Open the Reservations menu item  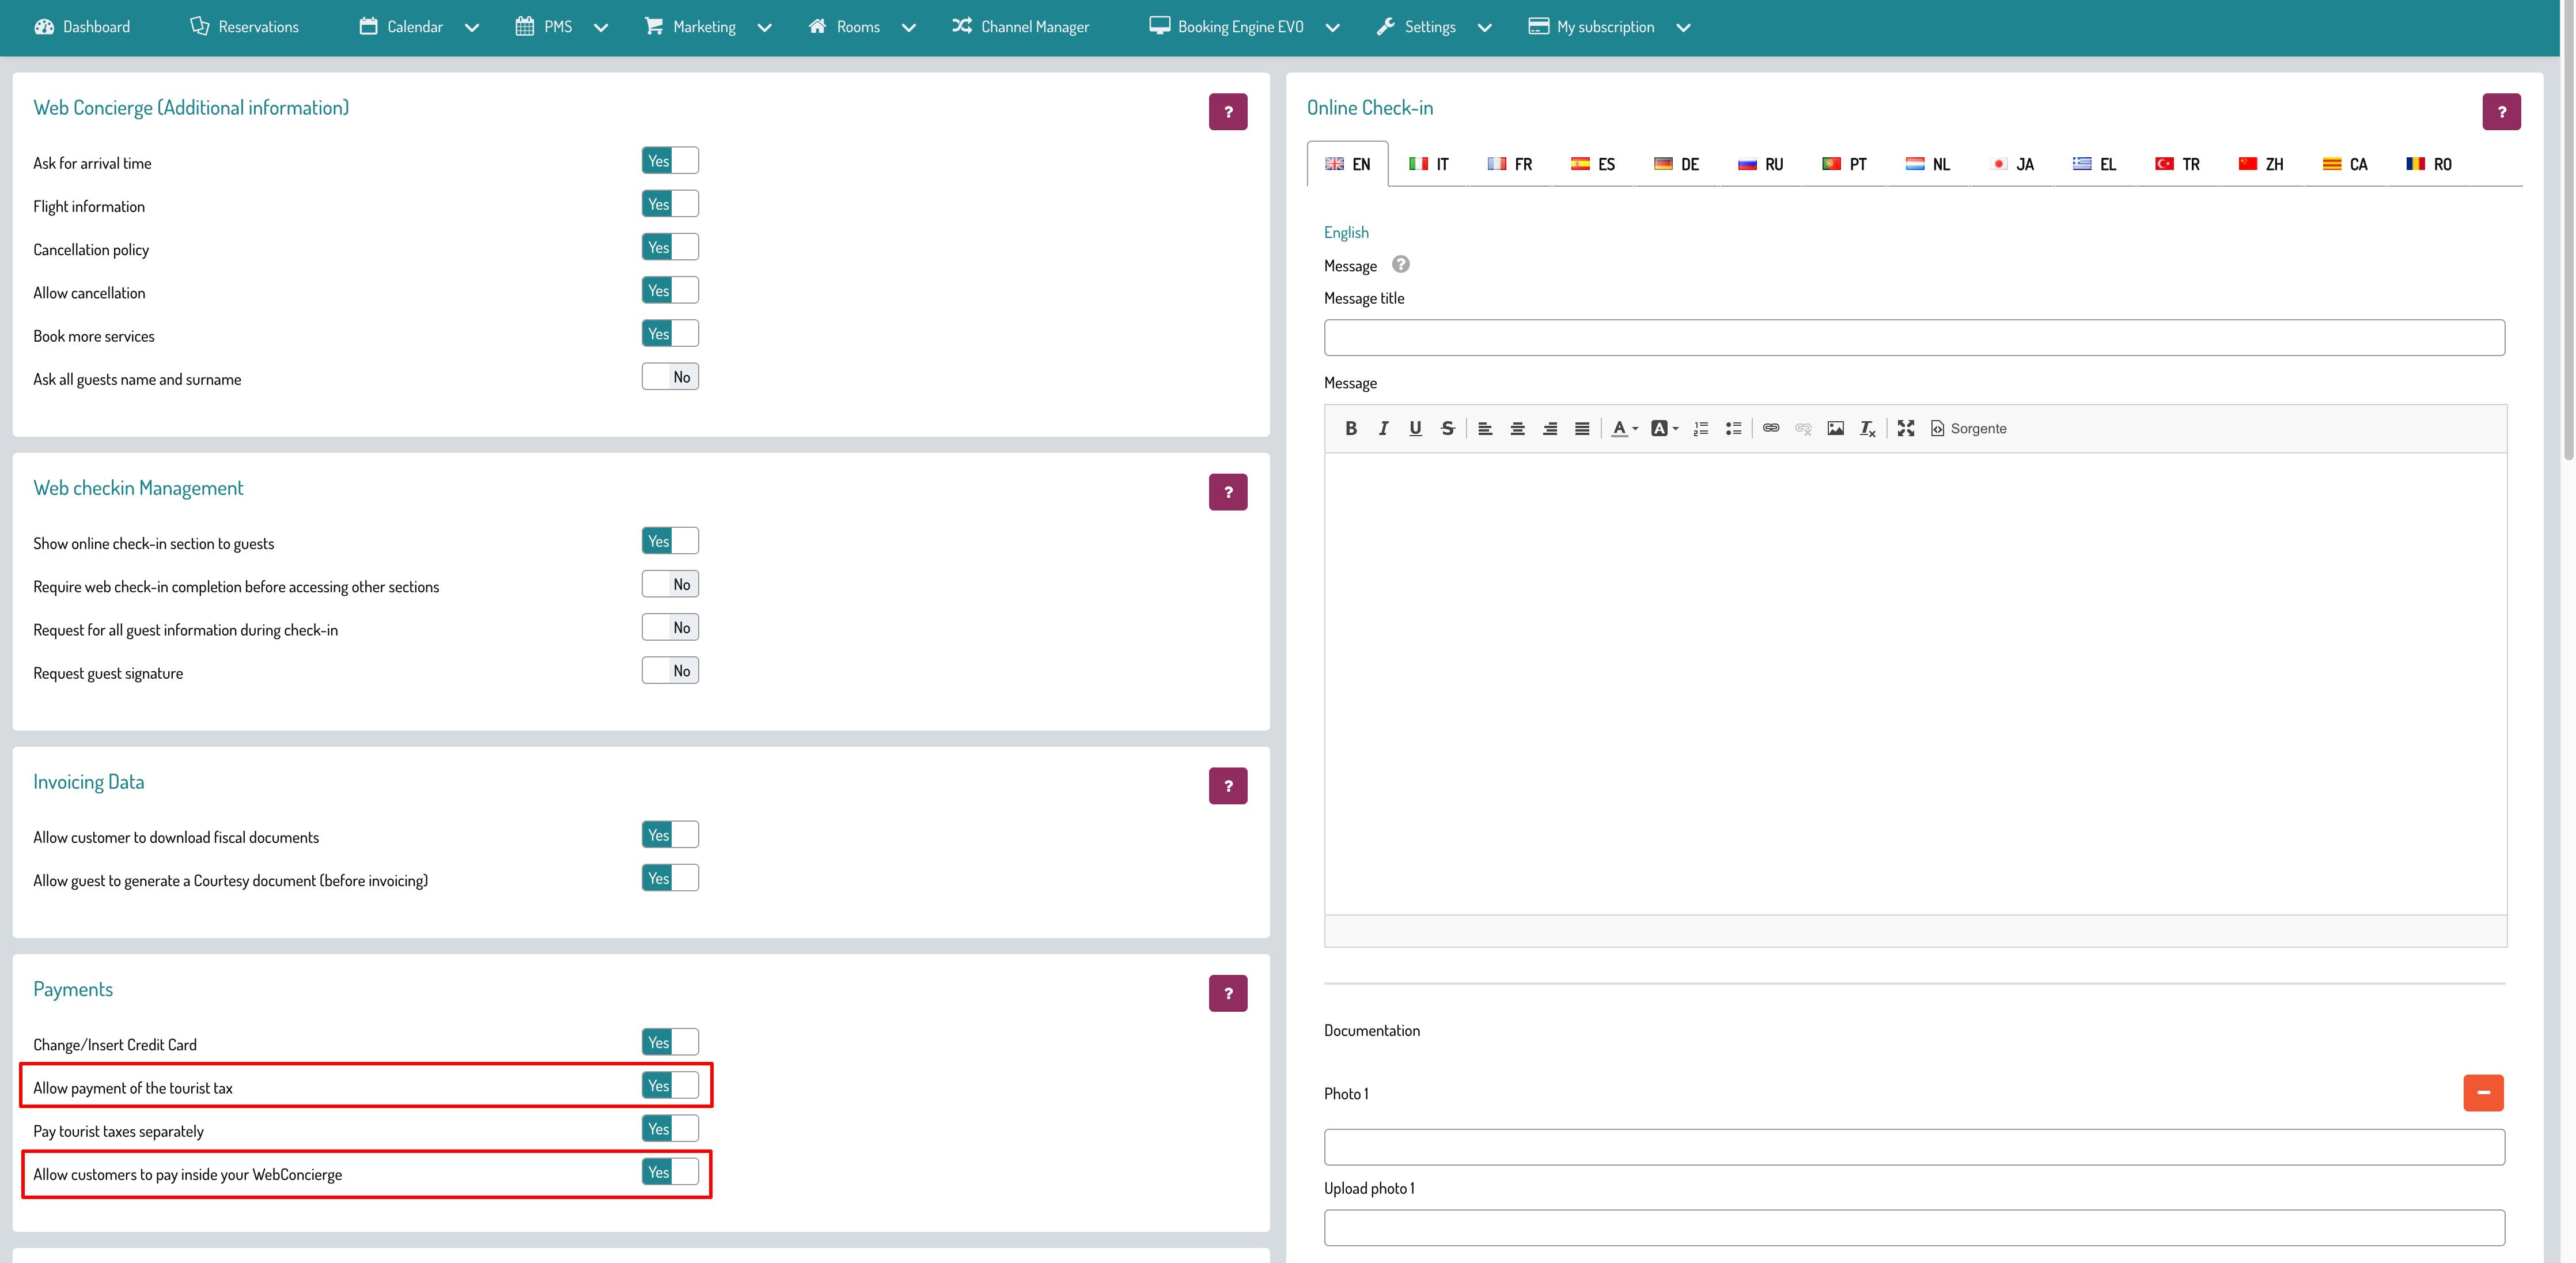[245, 27]
